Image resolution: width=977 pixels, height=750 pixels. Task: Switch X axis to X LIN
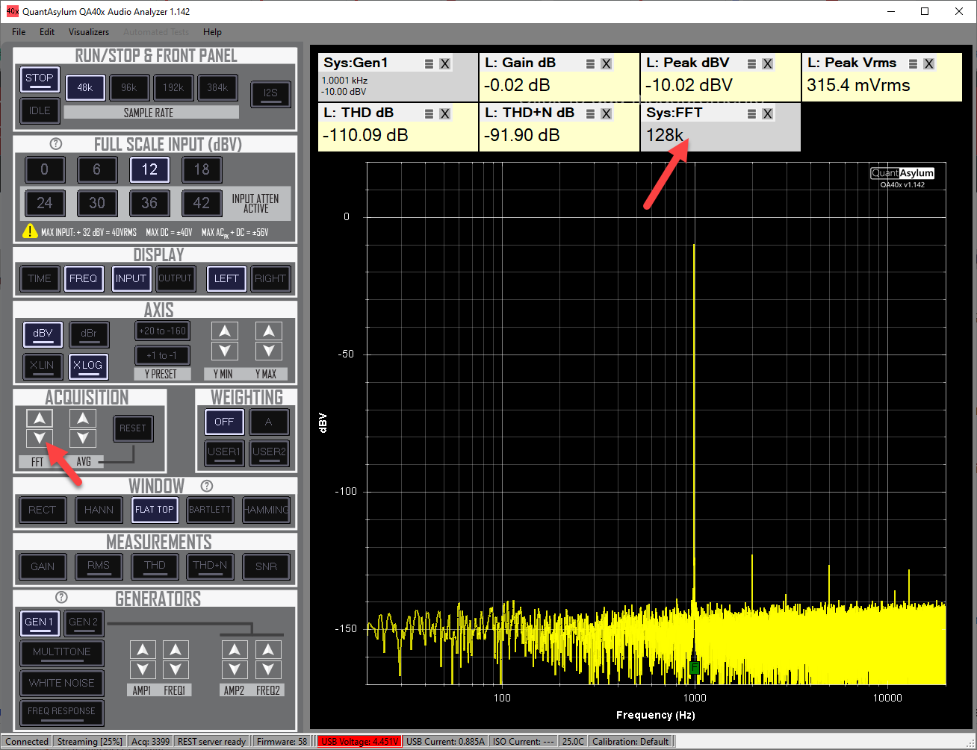[43, 366]
